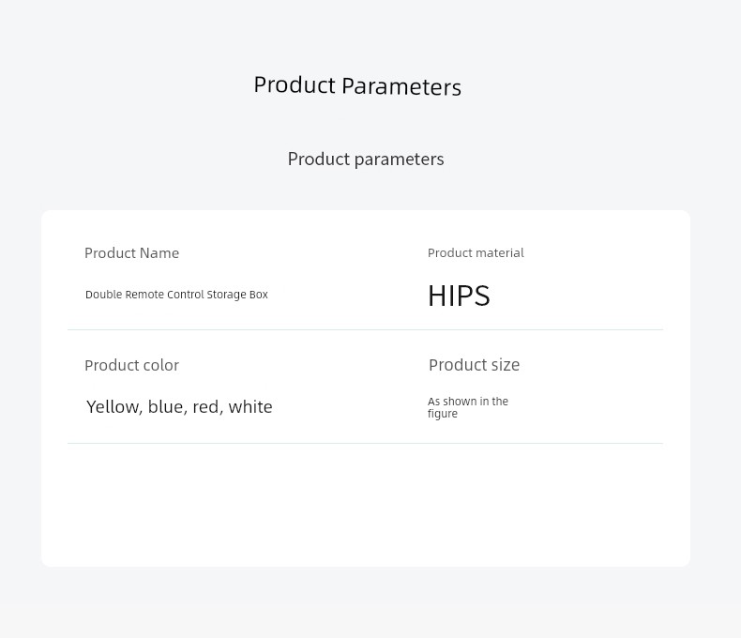Screen dimensions: 741x638
Task: Select the Product parameters subtitle text
Action: click(x=366, y=159)
